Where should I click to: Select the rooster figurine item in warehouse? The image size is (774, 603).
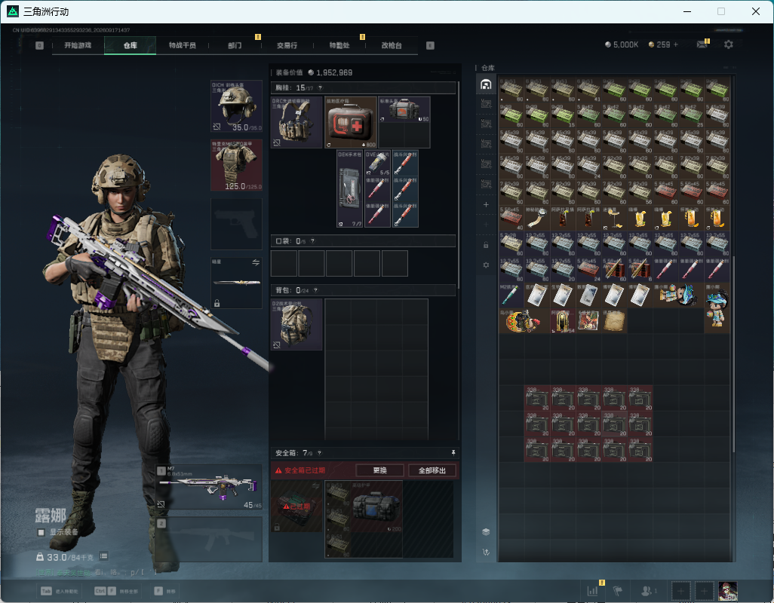[x=524, y=320]
